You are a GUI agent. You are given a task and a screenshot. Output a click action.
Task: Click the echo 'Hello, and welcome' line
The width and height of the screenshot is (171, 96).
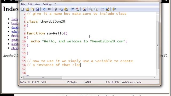click(x=79, y=41)
